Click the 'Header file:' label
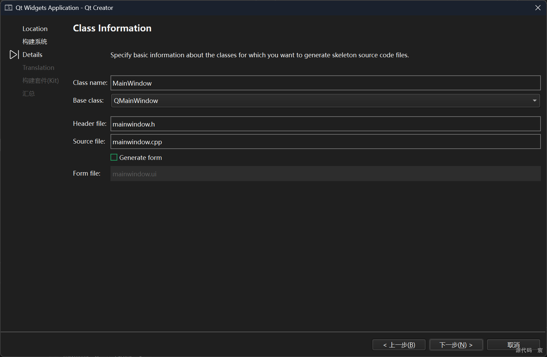The height and width of the screenshot is (357, 547). [x=90, y=123]
